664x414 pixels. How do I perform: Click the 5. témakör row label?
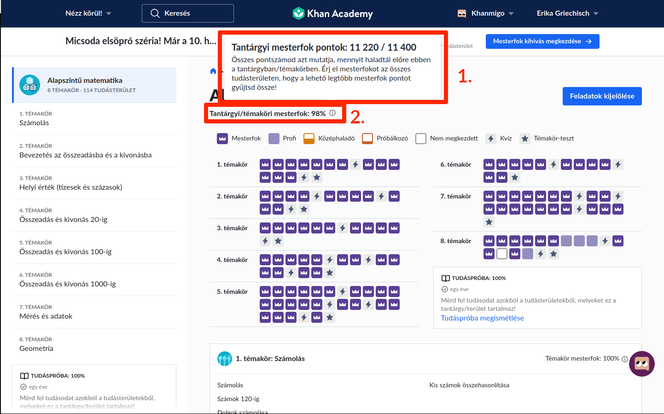(x=232, y=292)
